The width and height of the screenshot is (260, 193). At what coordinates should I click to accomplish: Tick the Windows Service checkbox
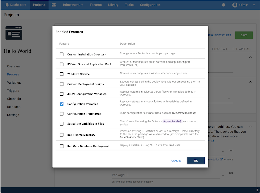62,74
